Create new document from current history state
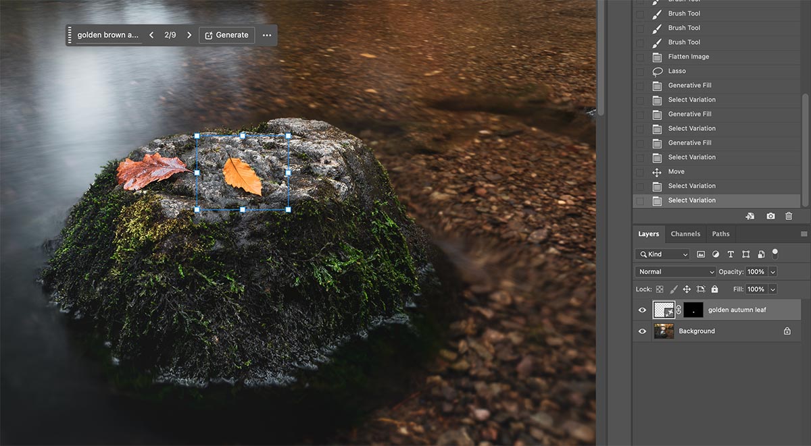Viewport: 811px width, 446px height. [x=750, y=216]
